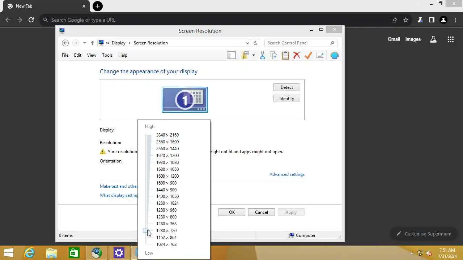Image resolution: width=463 pixels, height=260 pixels.
Task: Select 1920 × 1200 resolution
Action: (167, 156)
